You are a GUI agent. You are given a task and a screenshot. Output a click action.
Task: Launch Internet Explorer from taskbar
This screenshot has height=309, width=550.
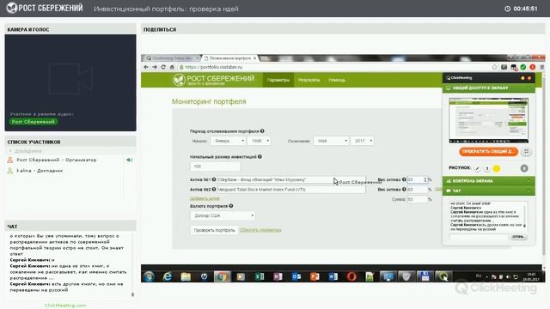(x=168, y=276)
